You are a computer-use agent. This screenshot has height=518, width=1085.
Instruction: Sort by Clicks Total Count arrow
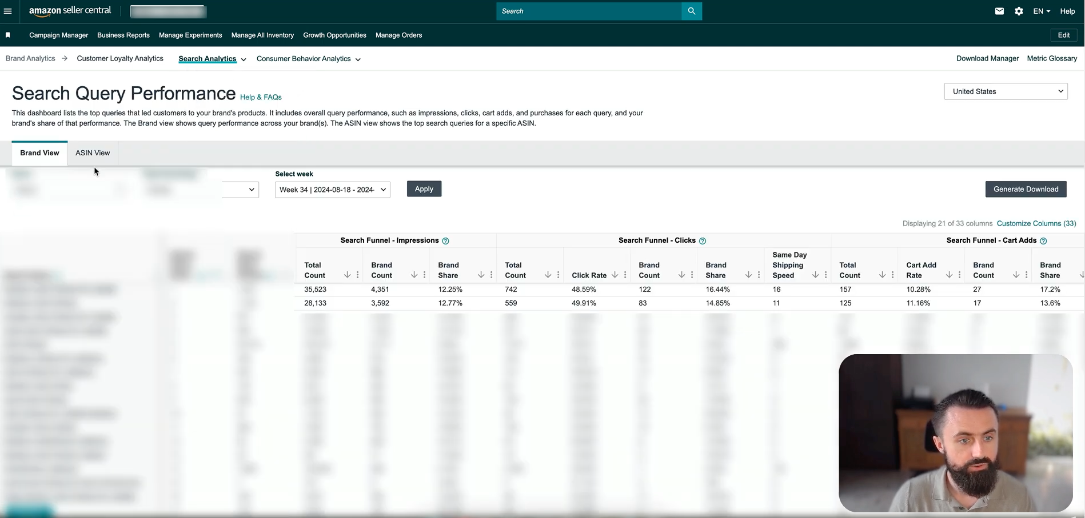[548, 275]
